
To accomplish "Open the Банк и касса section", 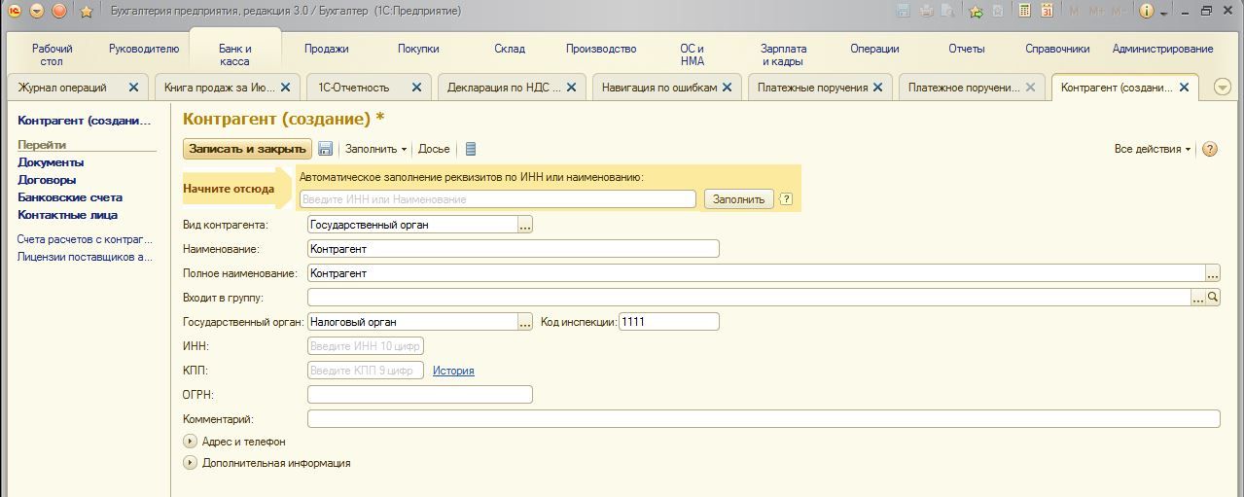I will (234, 54).
